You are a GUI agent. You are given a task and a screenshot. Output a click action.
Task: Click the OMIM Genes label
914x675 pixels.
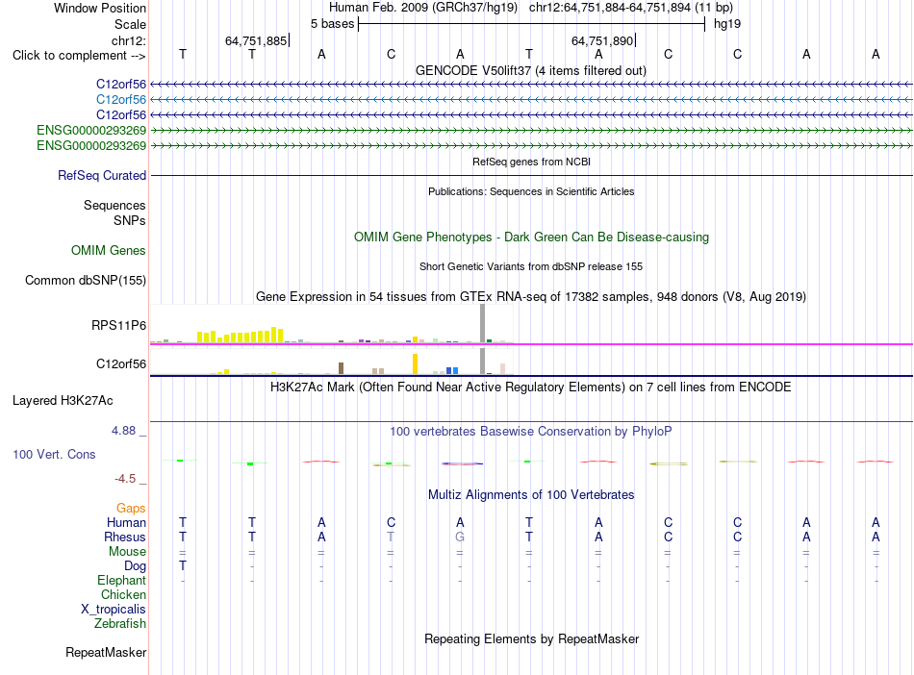[108, 250]
